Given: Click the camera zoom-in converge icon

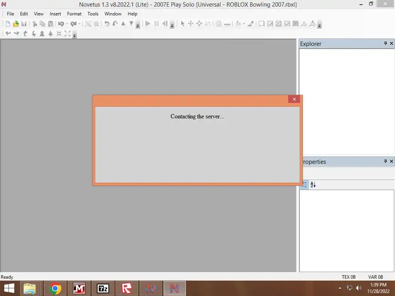Looking at the screenshot, I should pyautogui.click(x=59, y=33).
